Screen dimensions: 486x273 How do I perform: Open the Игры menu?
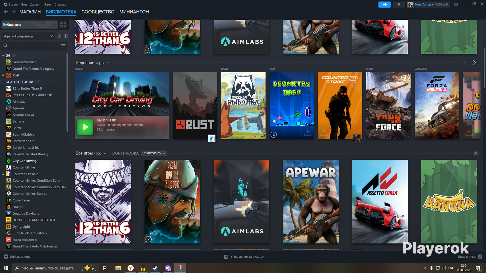[x=47, y=4]
